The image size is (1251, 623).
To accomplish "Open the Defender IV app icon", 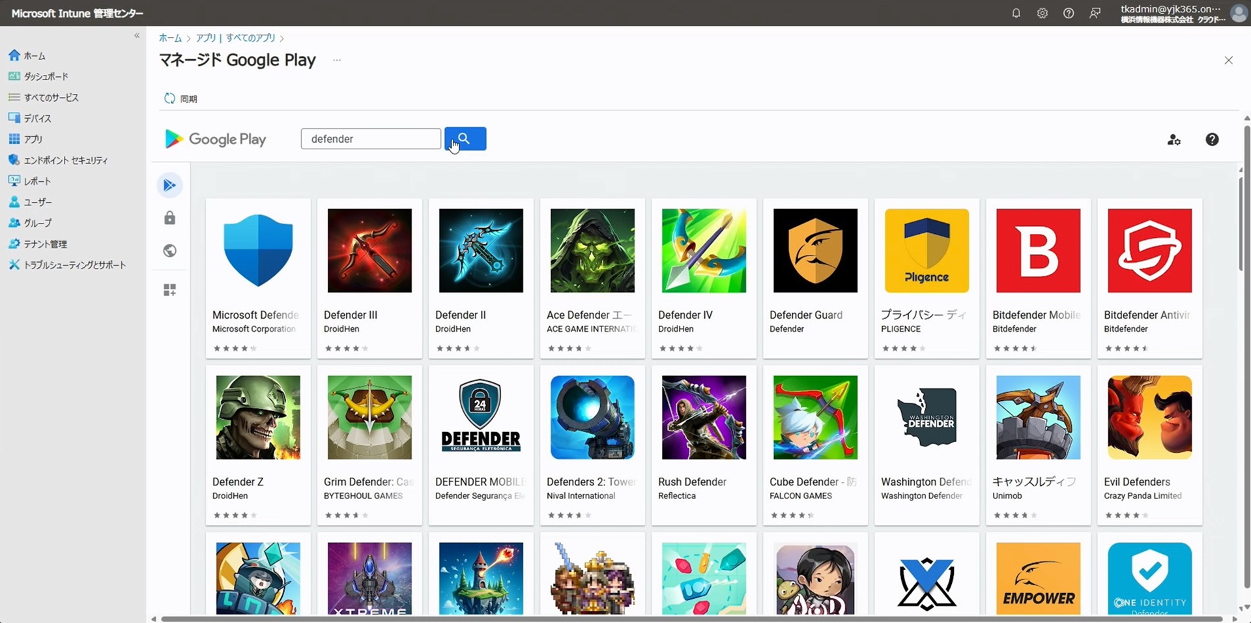I will coord(704,250).
